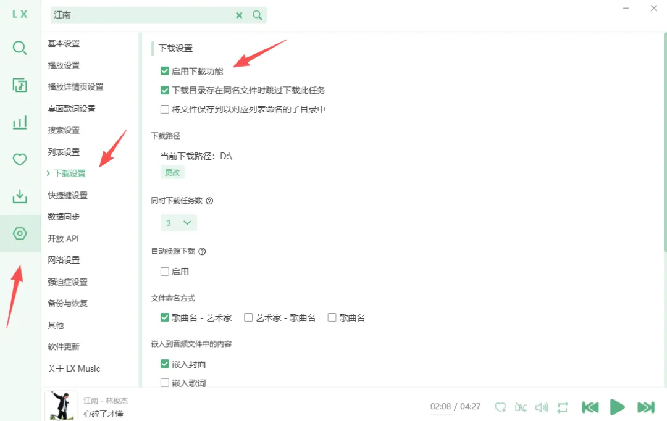Open the download page sidebar icon
667x421 pixels.
pos(20,196)
